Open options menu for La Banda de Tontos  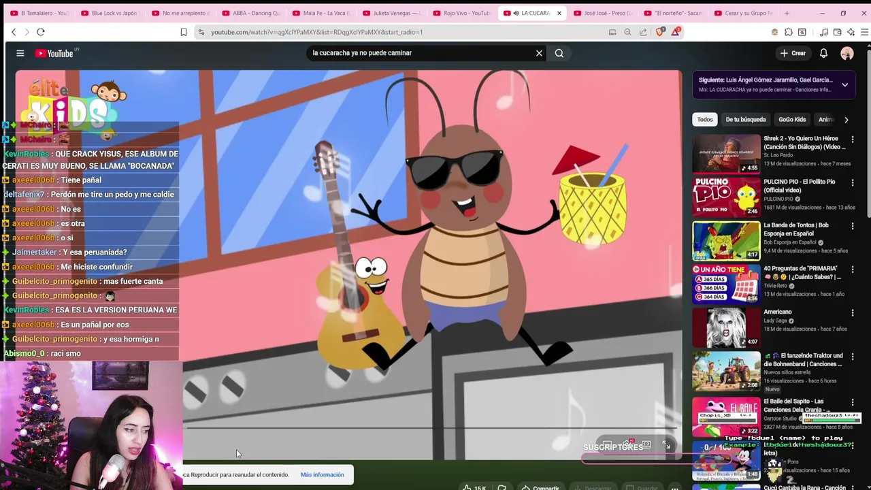[x=853, y=227]
